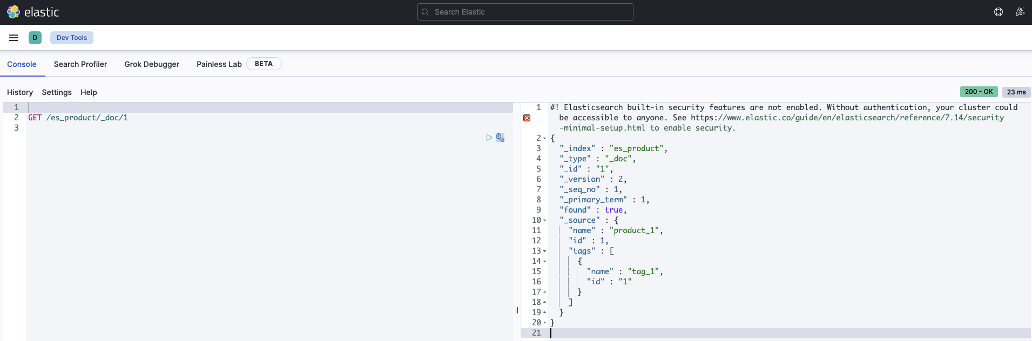The image size is (1032, 341).
Task: Click the "_primary_term" : 1 line
Action: 604,200
